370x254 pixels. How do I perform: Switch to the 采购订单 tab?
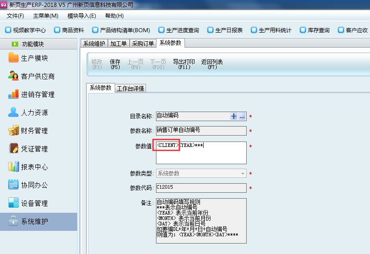[x=143, y=44]
